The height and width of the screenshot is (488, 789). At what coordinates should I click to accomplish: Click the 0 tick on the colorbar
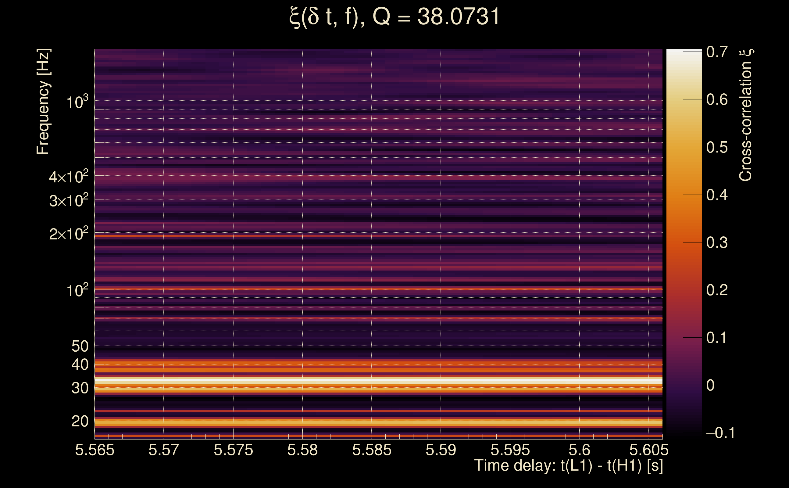(710, 385)
